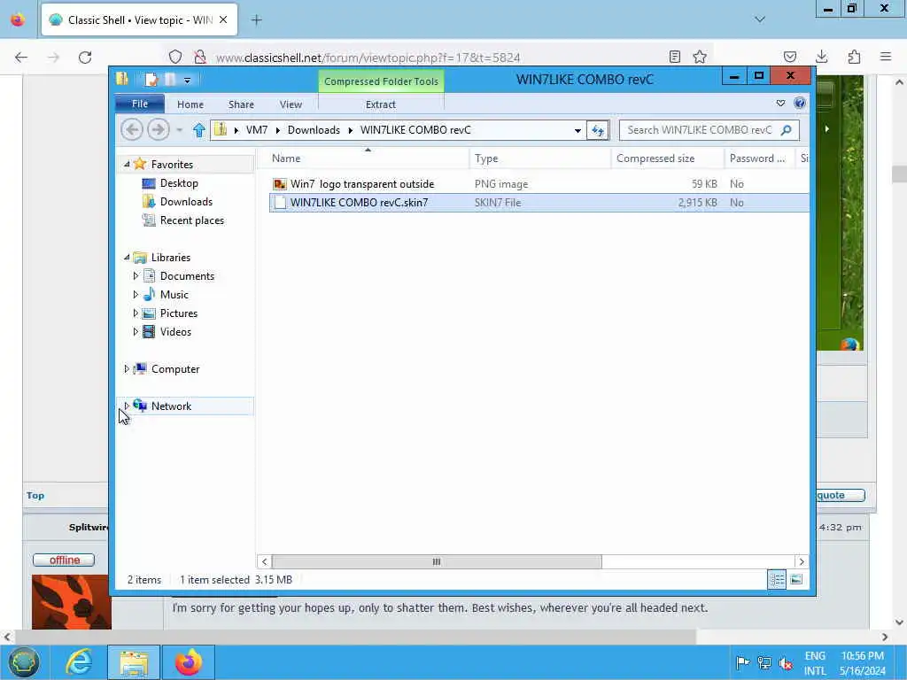Open Firefox Extensions puzzle icon
This screenshot has width=907, height=680.
coord(854,57)
